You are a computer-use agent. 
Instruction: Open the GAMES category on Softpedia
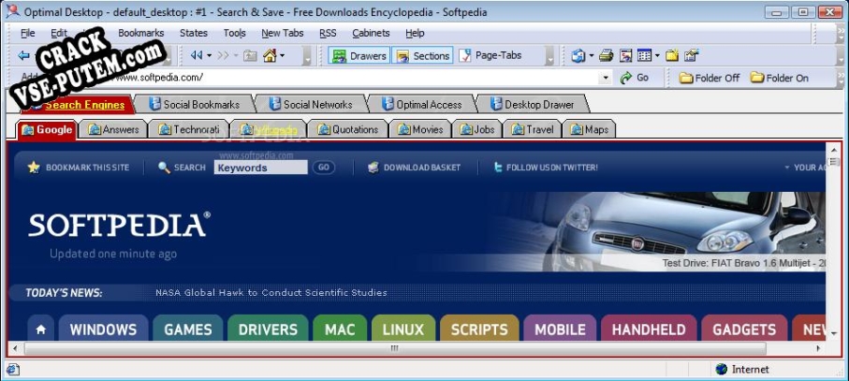click(x=188, y=330)
